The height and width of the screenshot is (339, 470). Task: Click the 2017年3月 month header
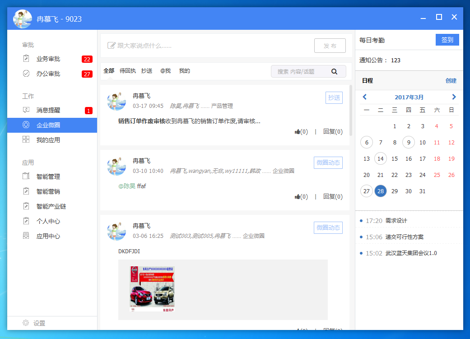coord(409,97)
